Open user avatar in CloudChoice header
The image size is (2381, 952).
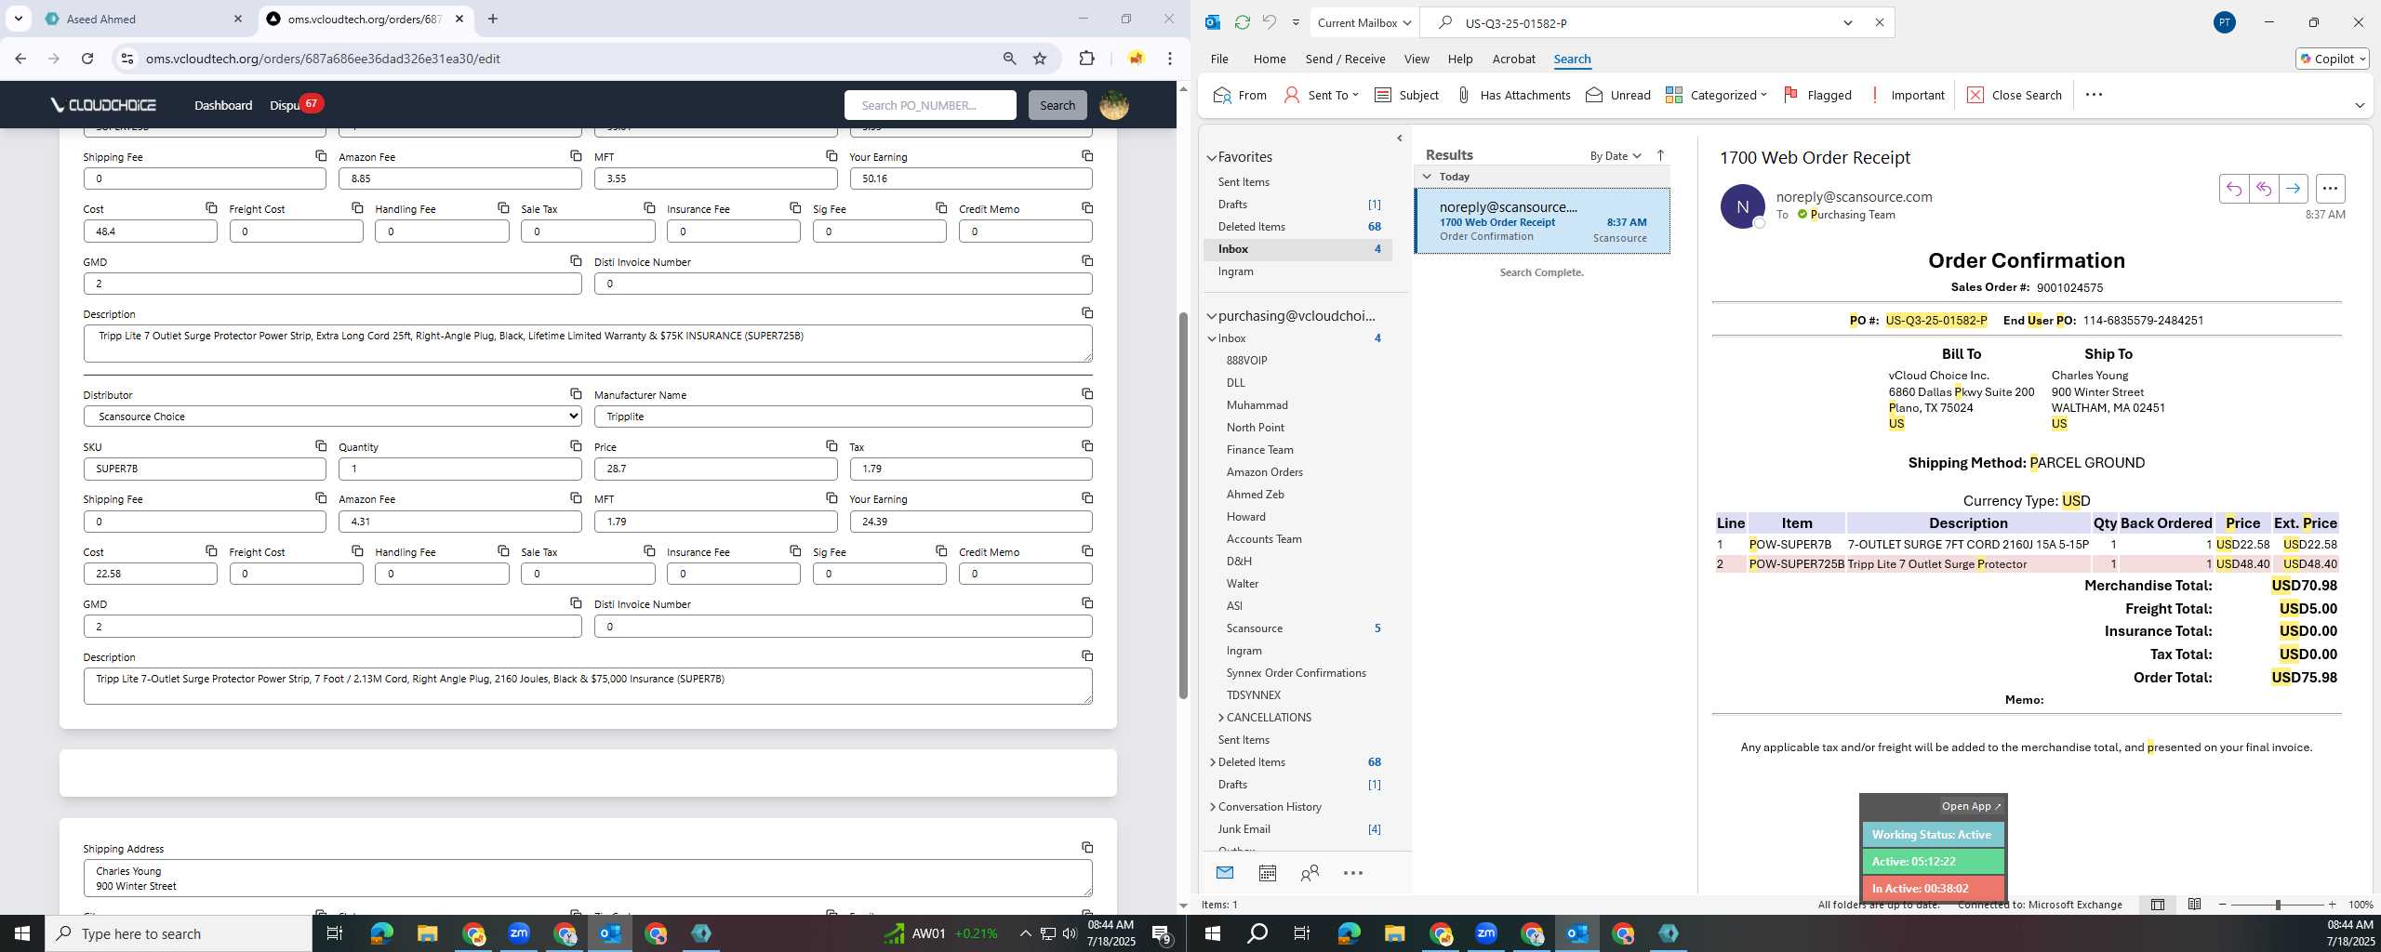coord(1114,105)
